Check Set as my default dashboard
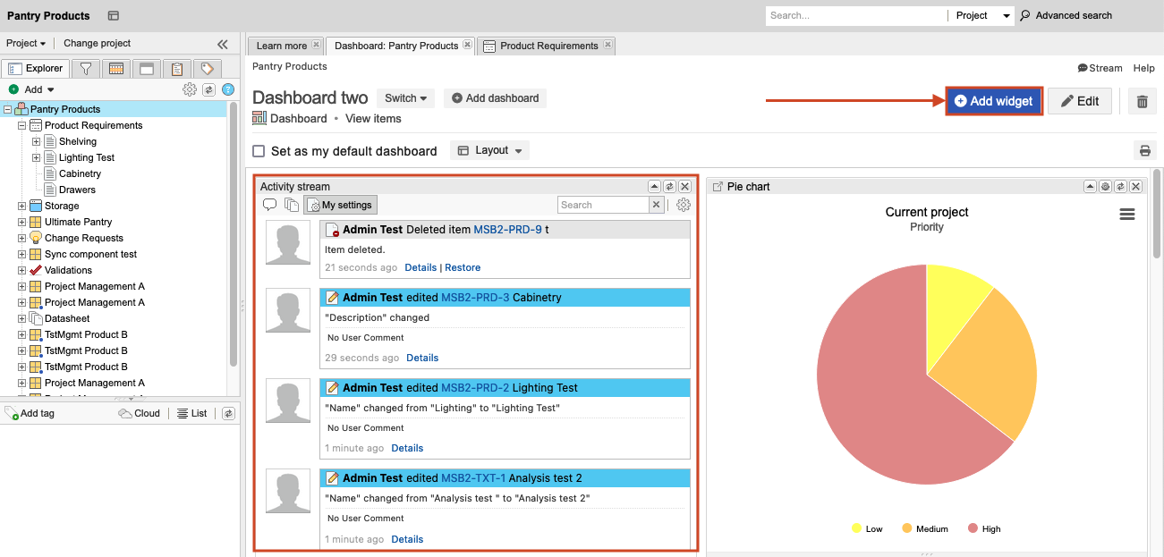 (x=259, y=151)
